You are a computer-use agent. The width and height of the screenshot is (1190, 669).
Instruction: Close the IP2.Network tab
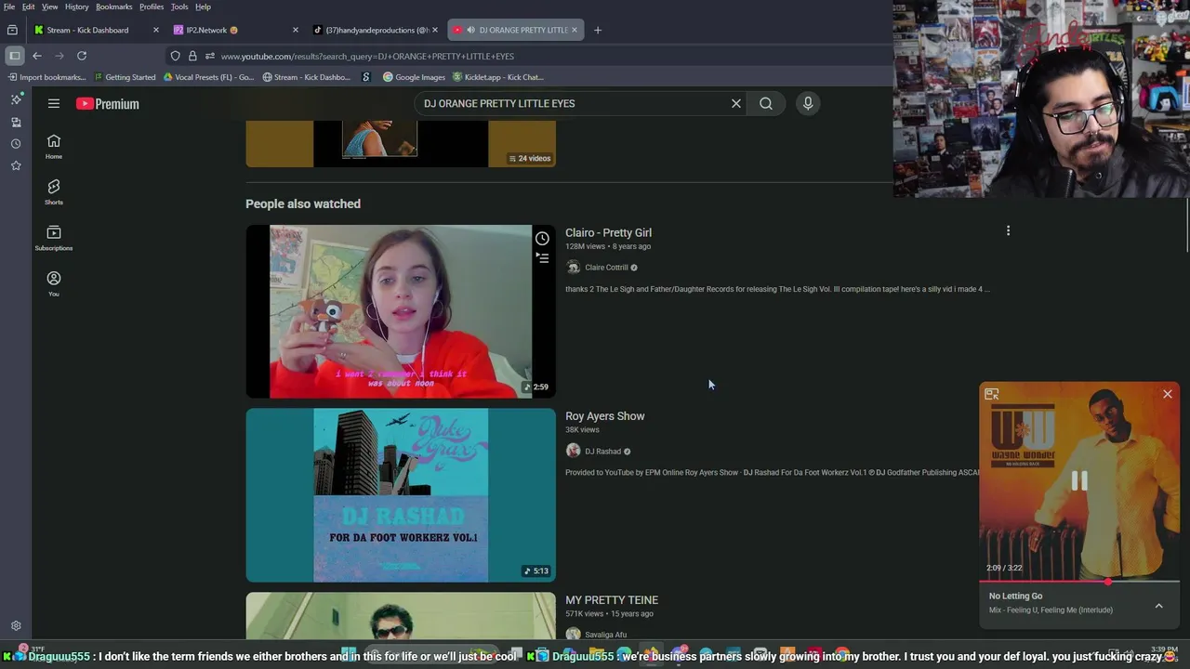click(296, 30)
